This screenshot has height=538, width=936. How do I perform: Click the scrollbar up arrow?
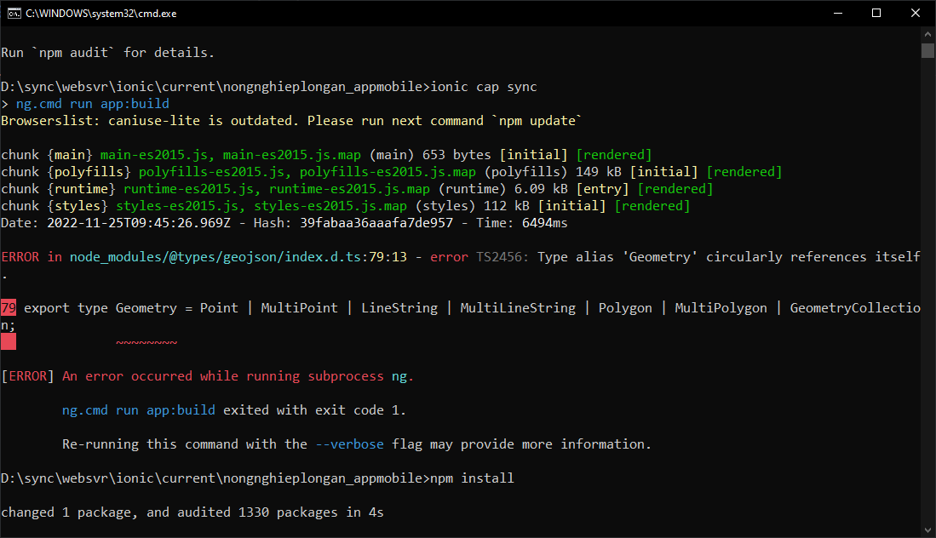pyautogui.click(x=927, y=34)
